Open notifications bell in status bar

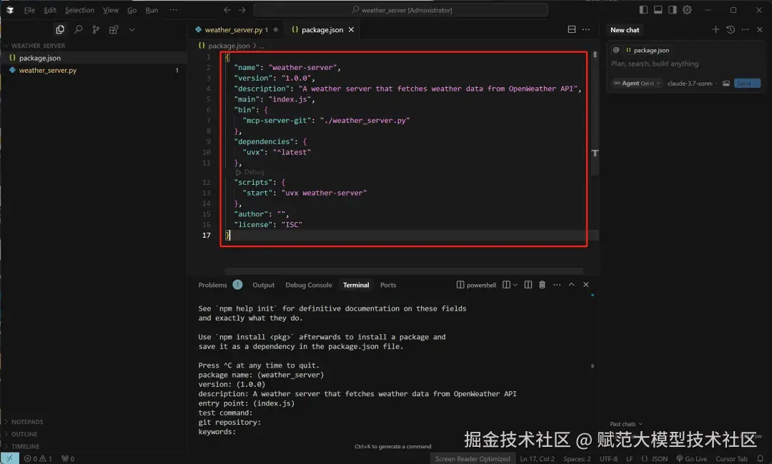(x=760, y=458)
